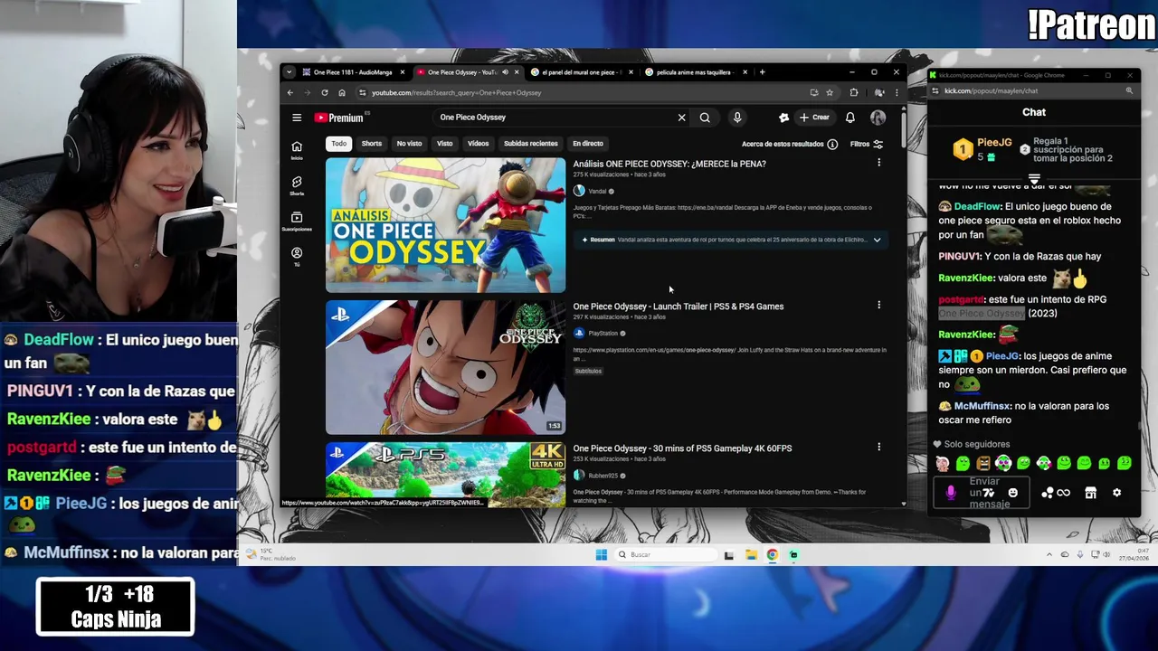Close the One Piece 1181 AudioManga tab
Screen dimensions: 1158x651
403,72
